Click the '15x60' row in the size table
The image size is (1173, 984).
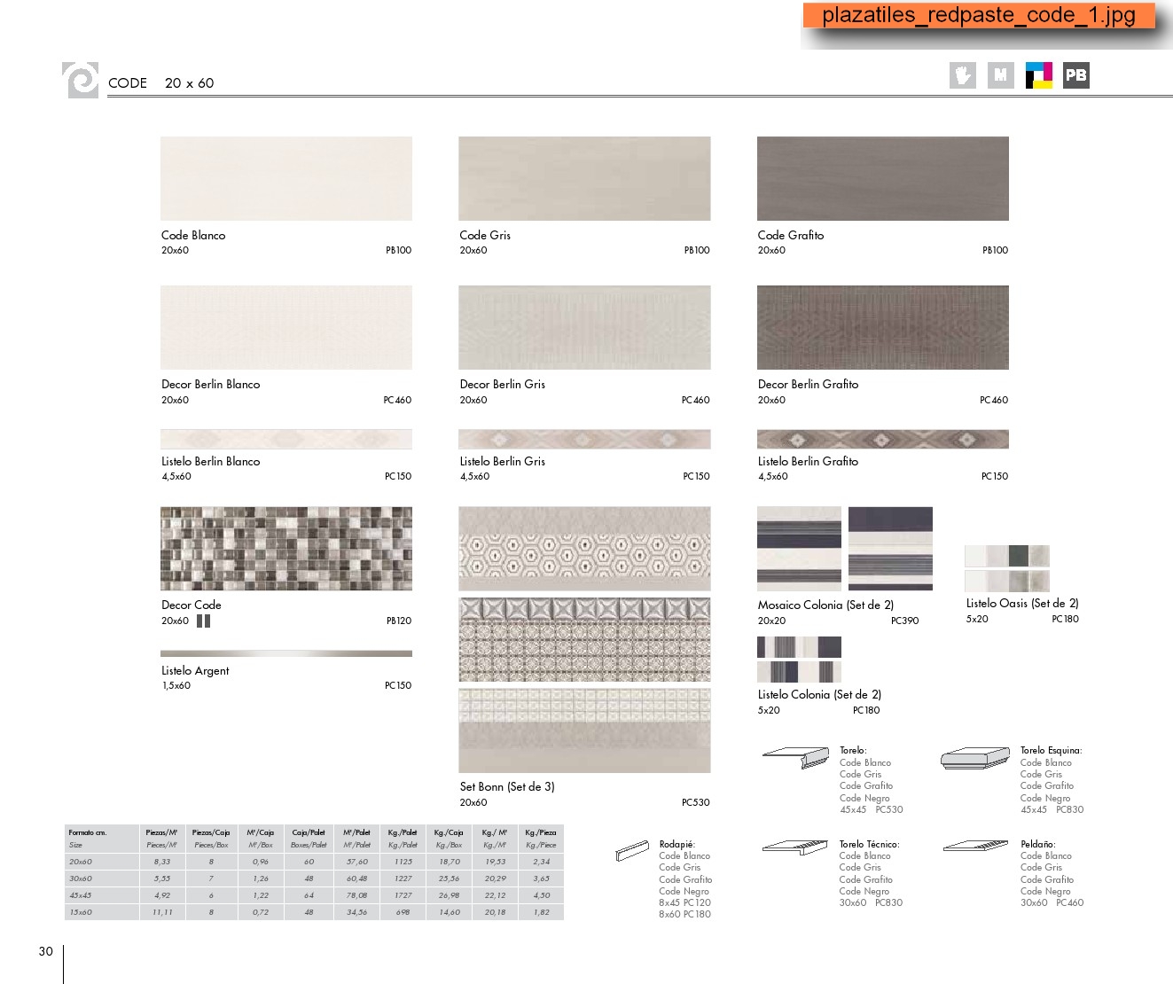(314, 912)
